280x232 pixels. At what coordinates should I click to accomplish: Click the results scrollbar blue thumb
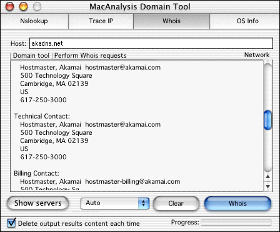tap(267, 120)
